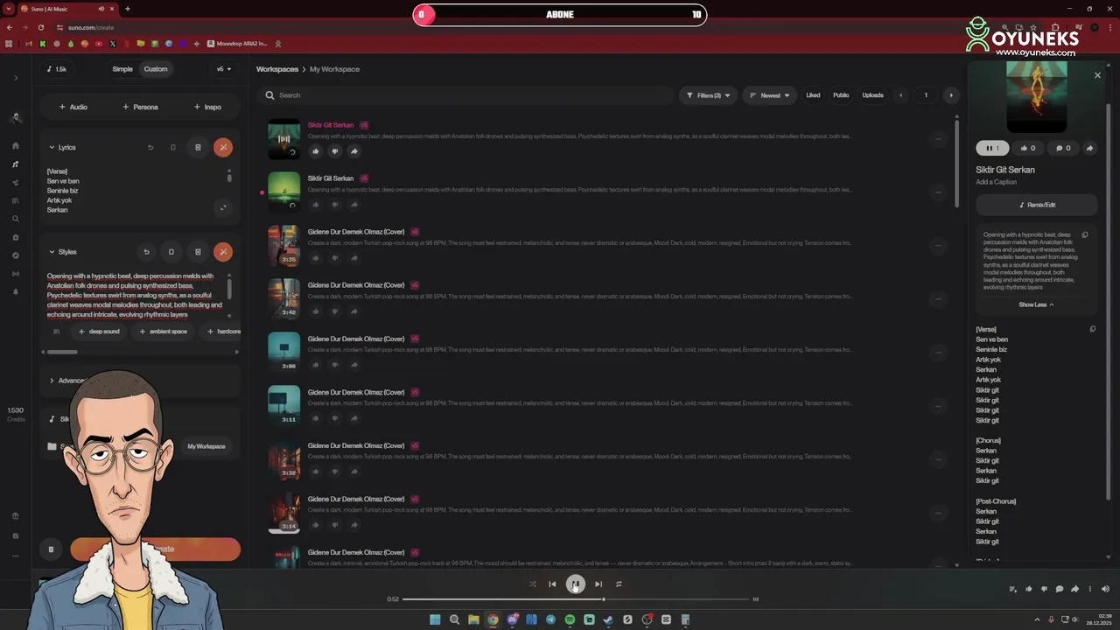1120x630 pixels.
Task: Clear styles with the Styles trash icon
Action: click(x=198, y=252)
